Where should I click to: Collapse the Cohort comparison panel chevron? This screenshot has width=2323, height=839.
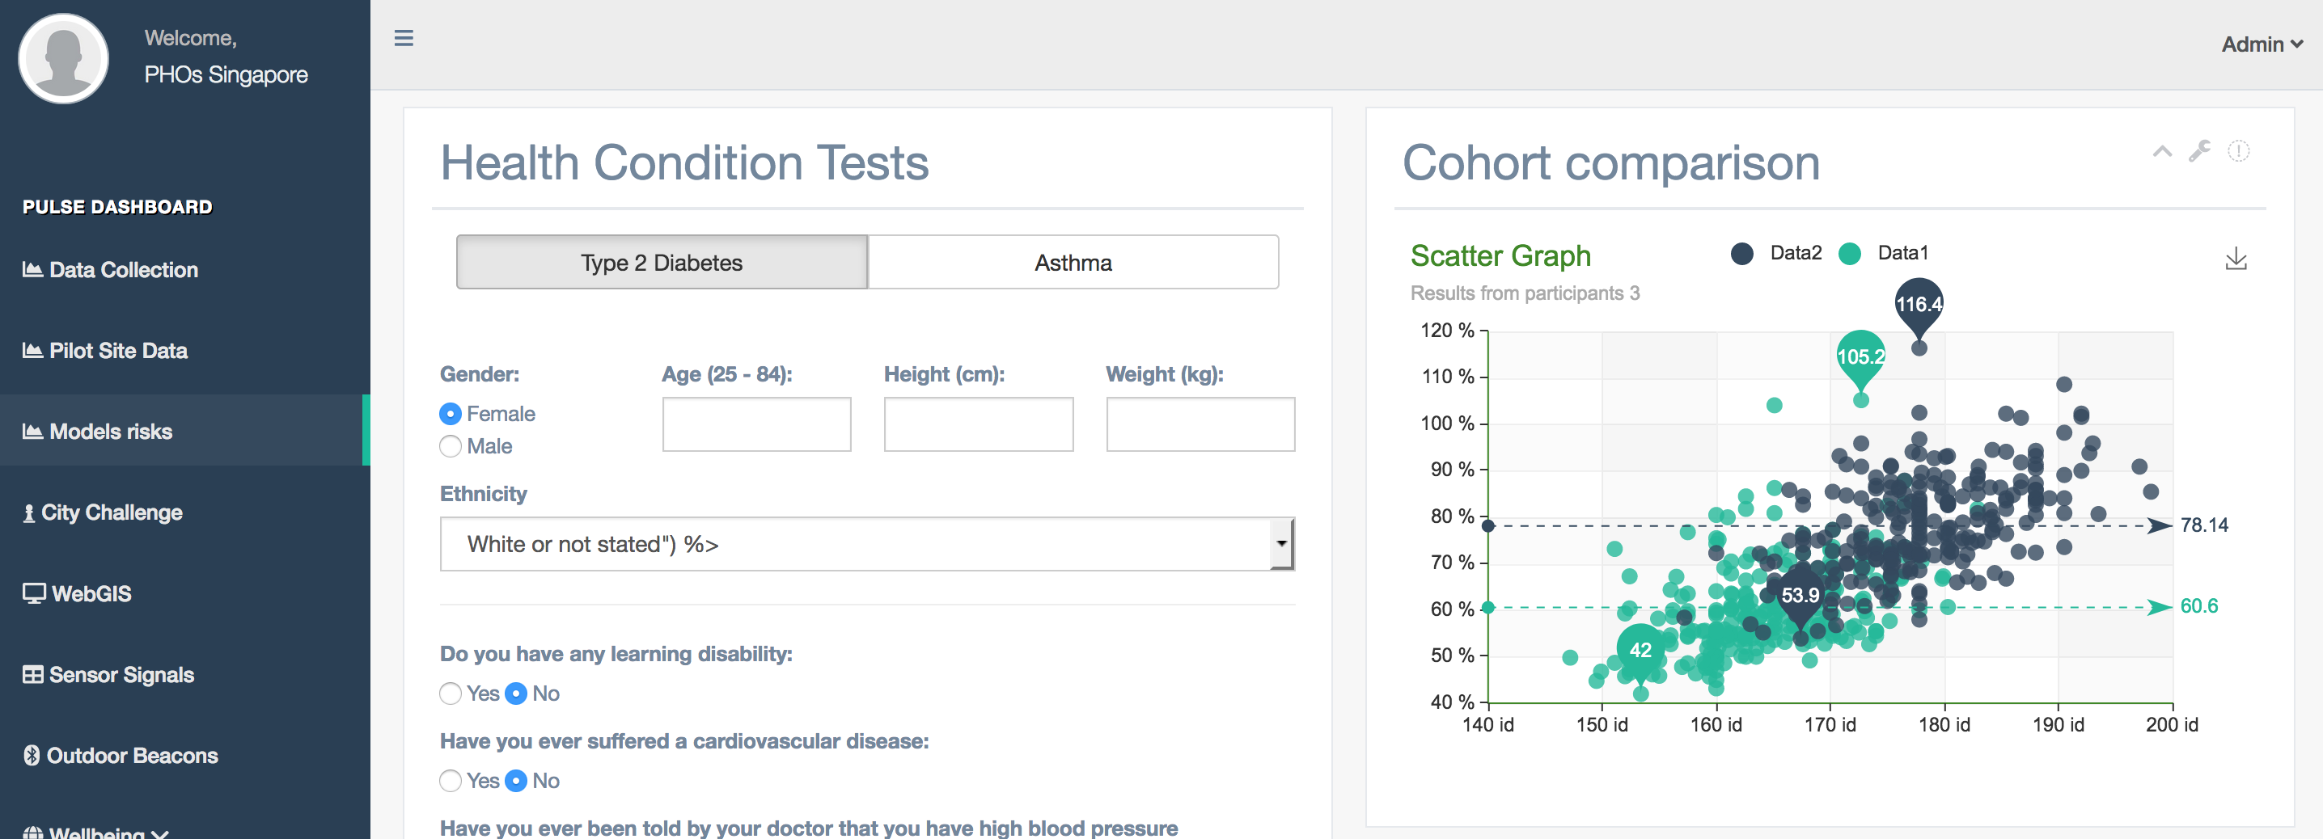click(x=2161, y=151)
